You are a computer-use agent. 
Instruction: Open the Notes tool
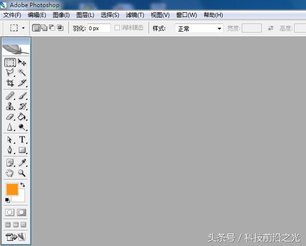point(10,162)
